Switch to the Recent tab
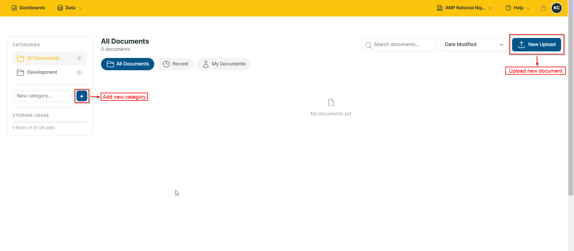 coord(175,64)
